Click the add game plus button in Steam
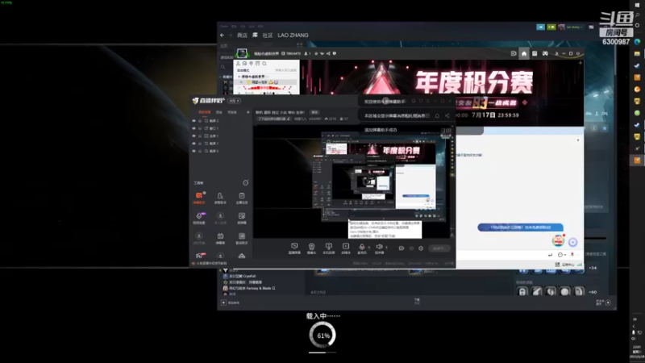Viewport: 645px width, 363px height. click(x=224, y=303)
